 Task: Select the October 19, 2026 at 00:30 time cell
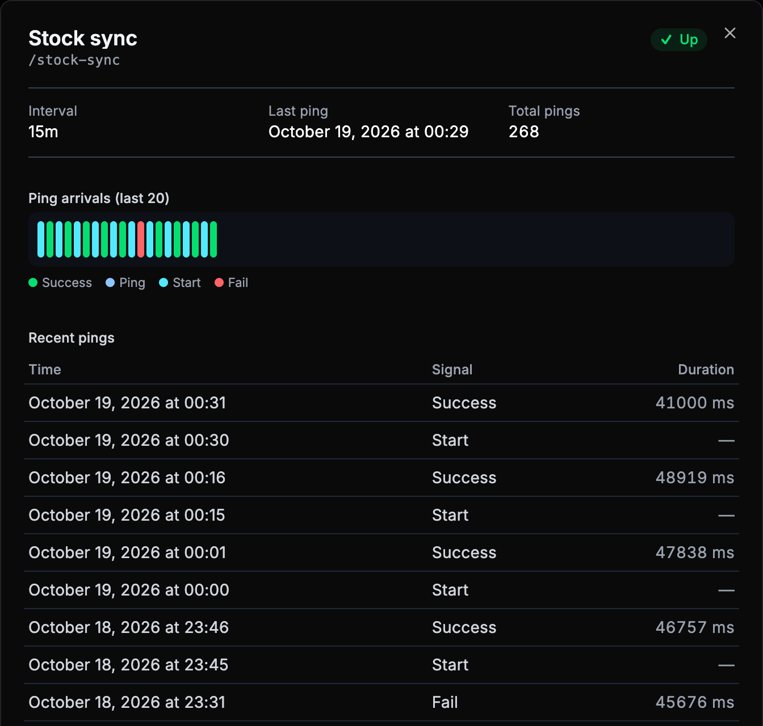coord(129,440)
